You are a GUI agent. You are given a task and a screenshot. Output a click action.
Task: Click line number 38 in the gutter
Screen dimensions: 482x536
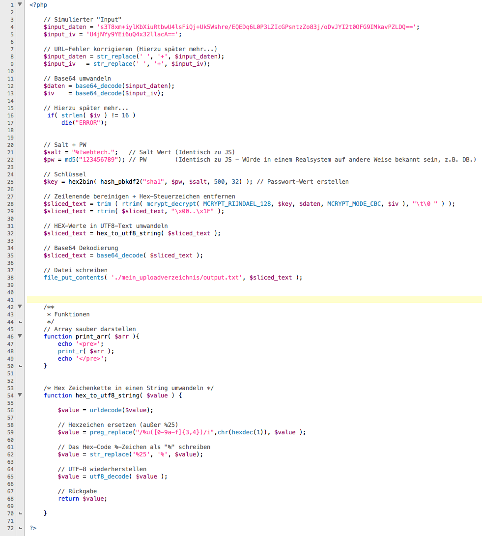click(x=10, y=278)
